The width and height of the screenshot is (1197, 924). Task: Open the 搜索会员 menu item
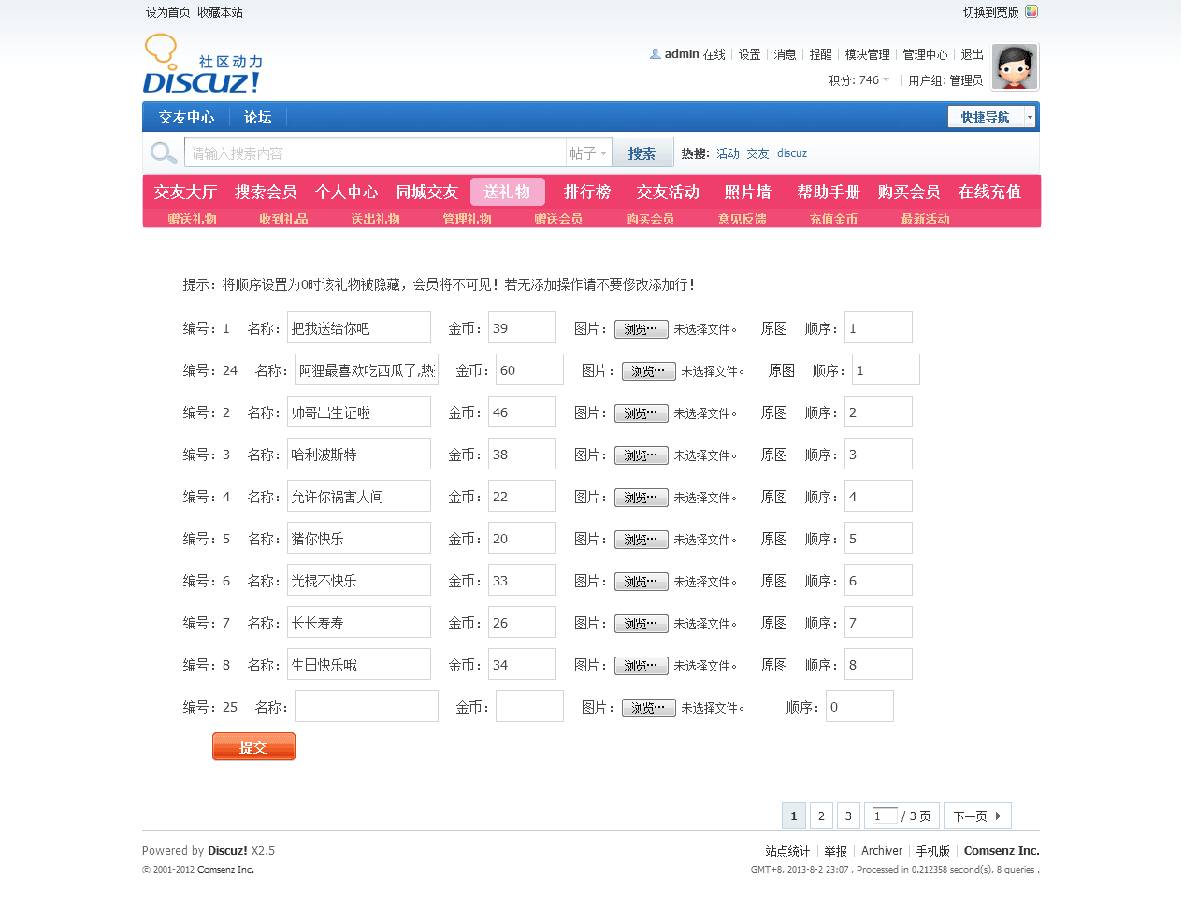click(x=266, y=192)
